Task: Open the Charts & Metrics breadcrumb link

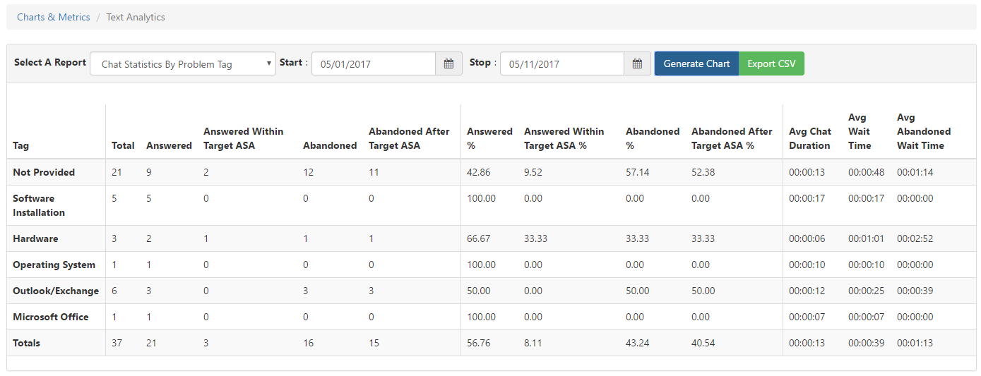Action: 54,17
